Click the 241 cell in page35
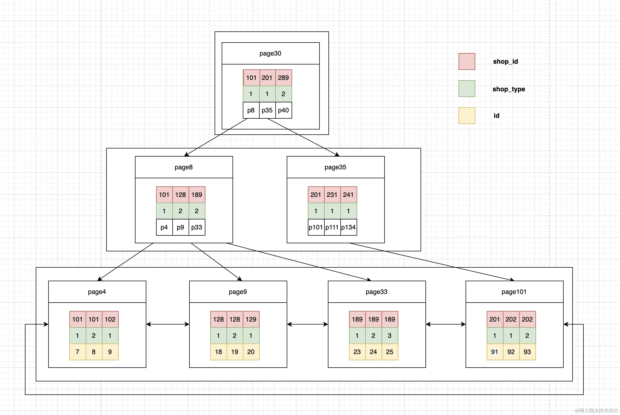The width and height of the screenshot is (620, 415). pyautogui.click(x=349, y=195)
